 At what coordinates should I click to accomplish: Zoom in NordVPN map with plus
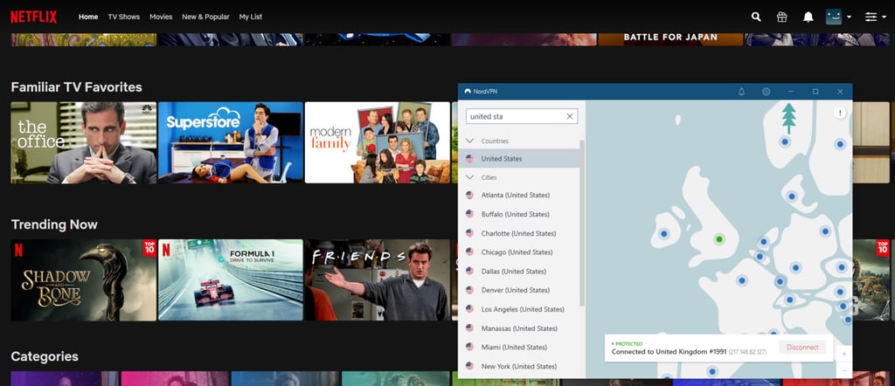click(843, 354)
